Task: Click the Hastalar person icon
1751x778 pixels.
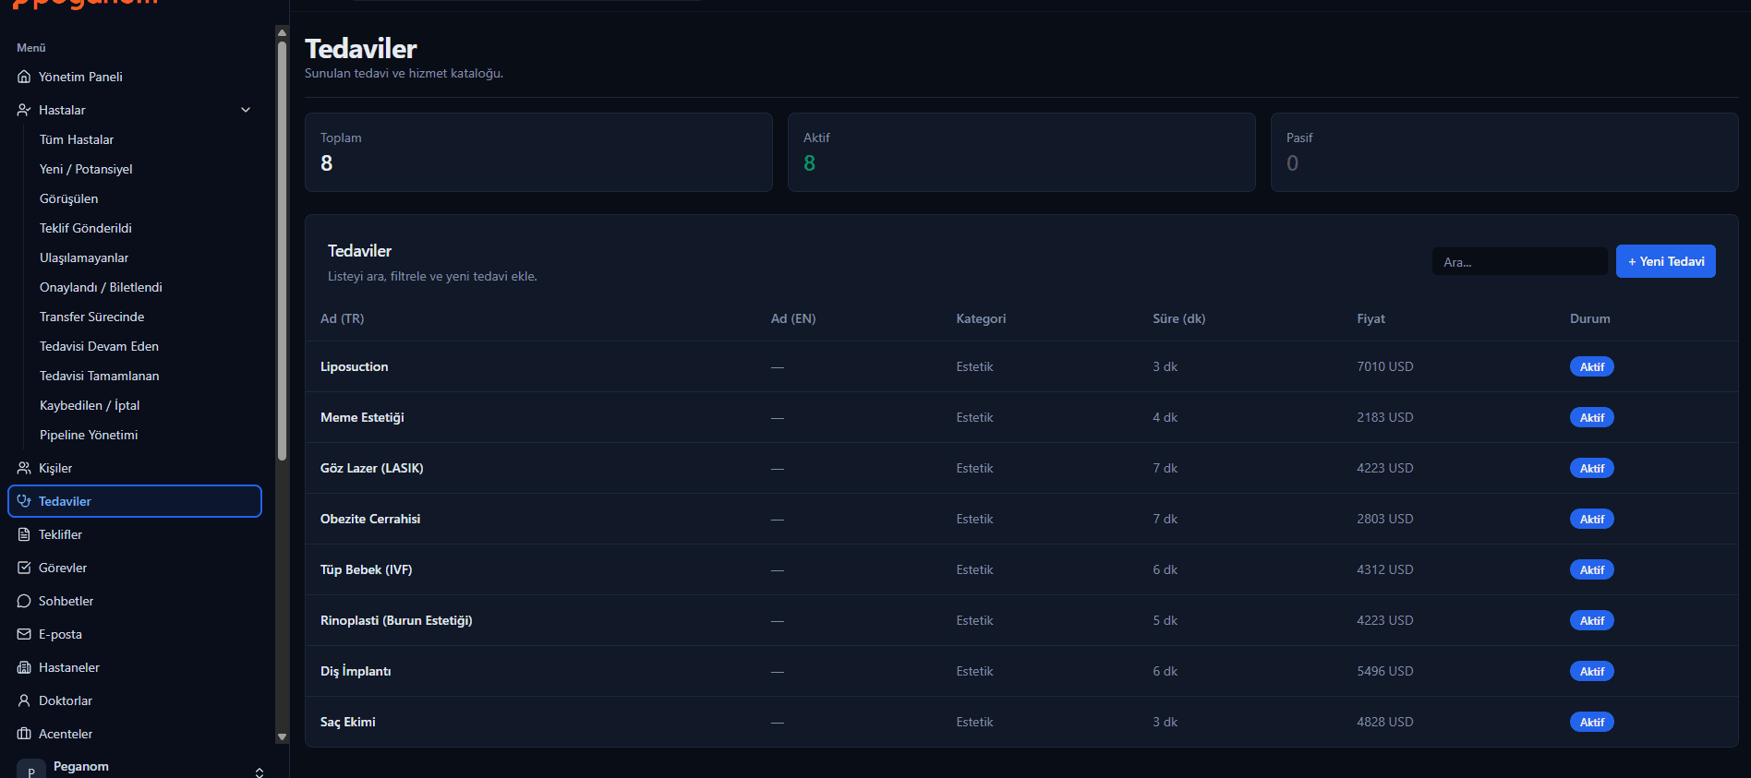Action: point(24,110)
